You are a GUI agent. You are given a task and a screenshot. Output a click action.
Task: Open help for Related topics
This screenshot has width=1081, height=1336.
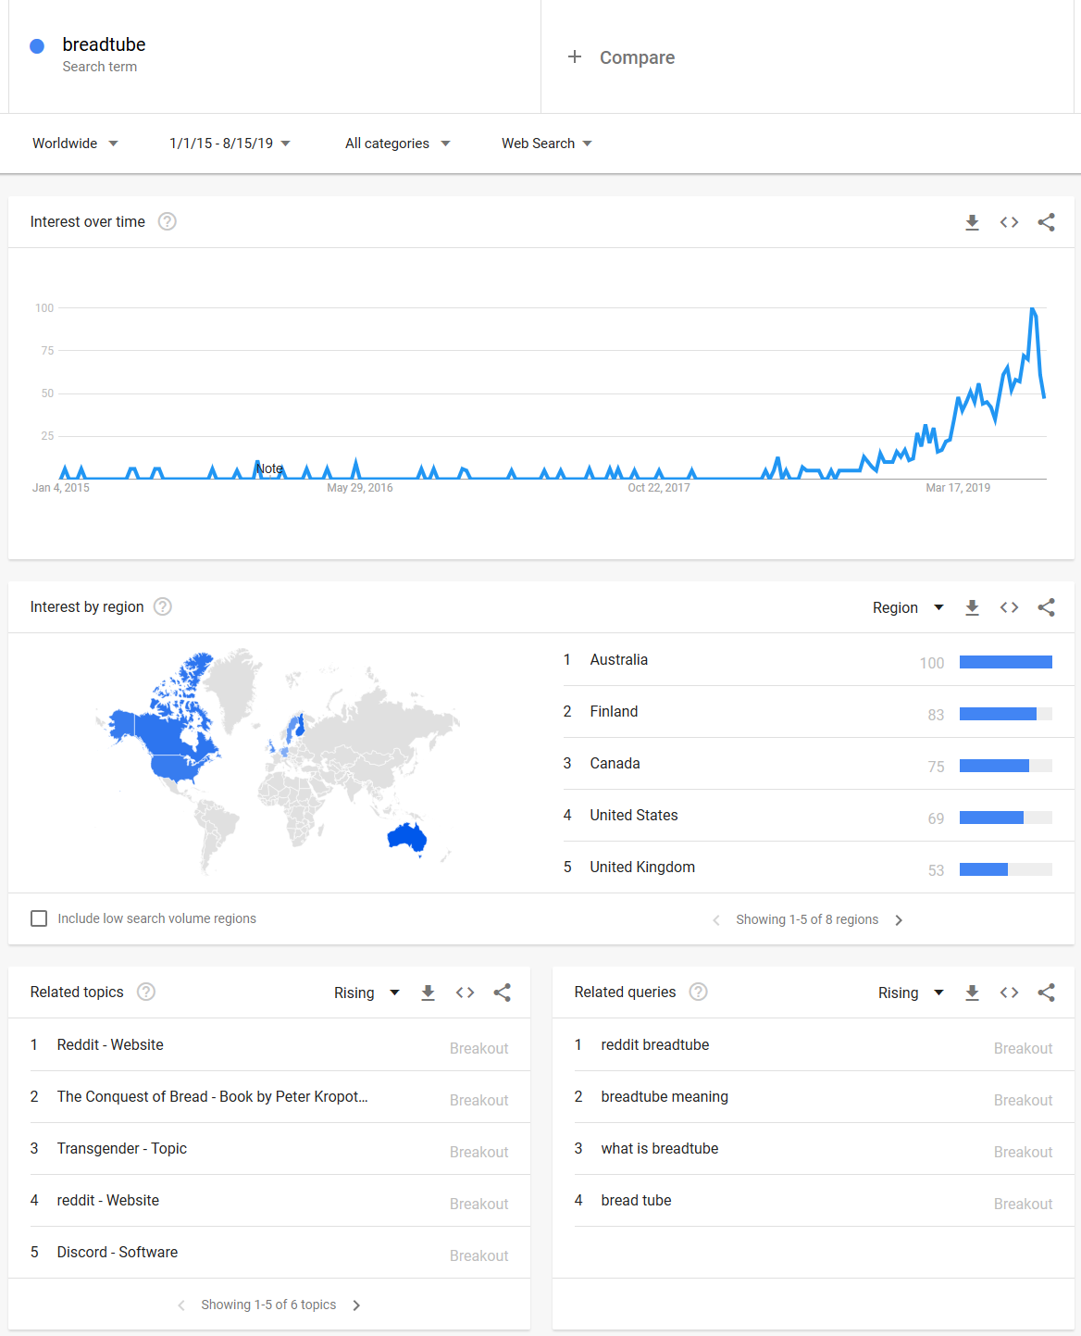[146, 992]
